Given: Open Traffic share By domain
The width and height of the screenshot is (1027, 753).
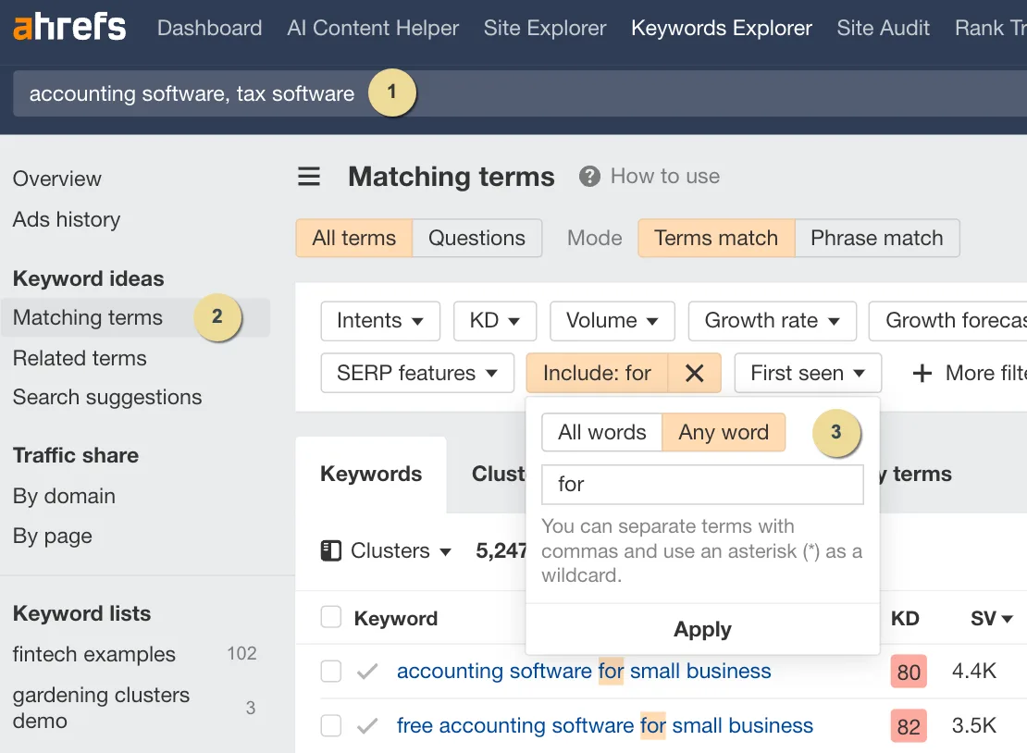Looking at the screenshot, I should click(64, 497).
